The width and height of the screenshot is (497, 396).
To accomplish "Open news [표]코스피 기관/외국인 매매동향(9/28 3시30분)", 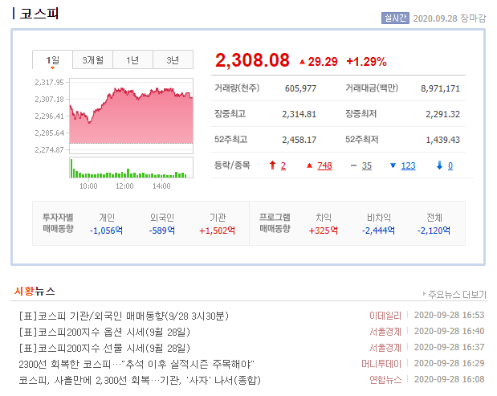I will (124, 316).
